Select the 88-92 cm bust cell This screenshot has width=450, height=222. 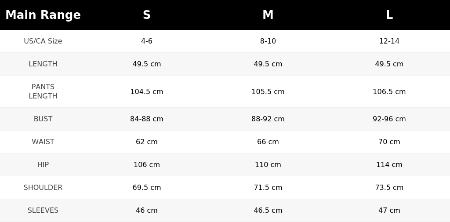click(268, 119)
